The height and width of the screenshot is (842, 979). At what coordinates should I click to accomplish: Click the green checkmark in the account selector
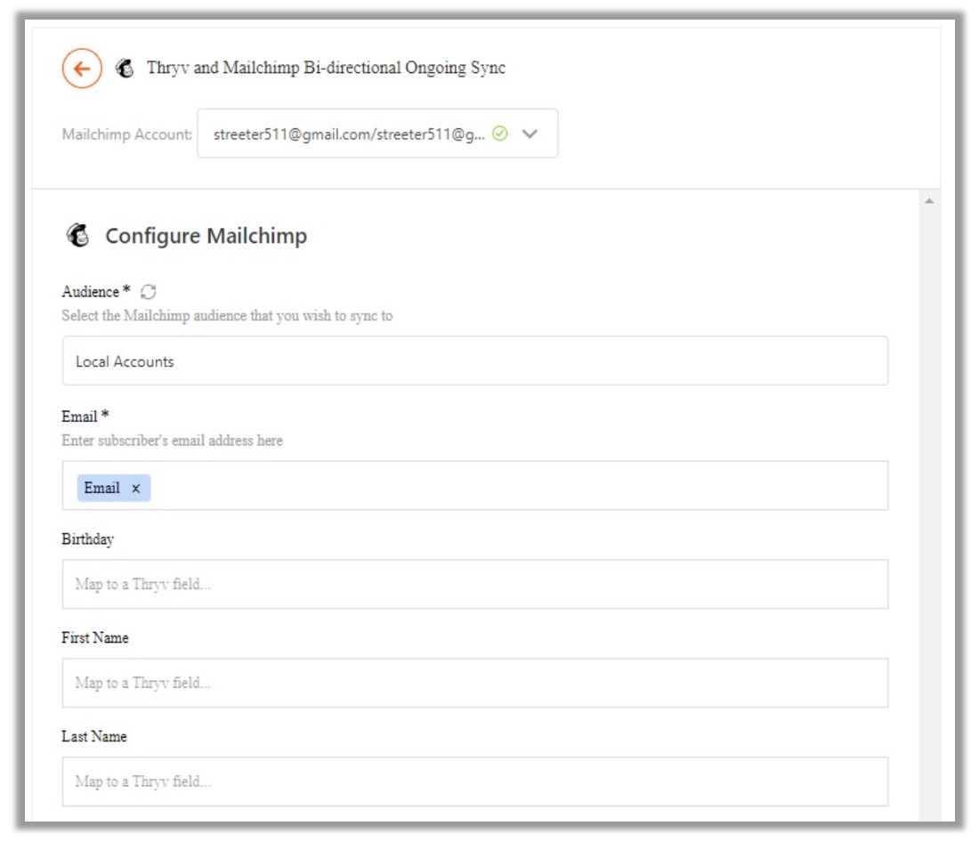pyautogui.click(x=500, y=134)
